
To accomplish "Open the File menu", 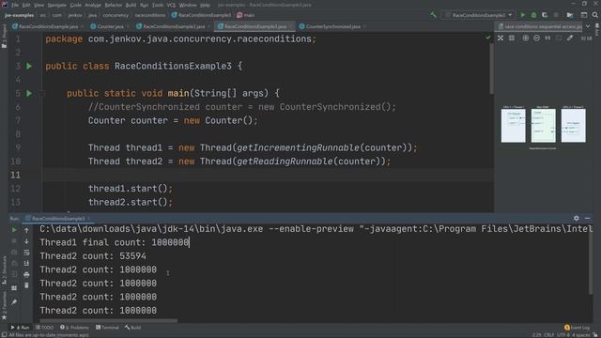I will coord(15,5).
